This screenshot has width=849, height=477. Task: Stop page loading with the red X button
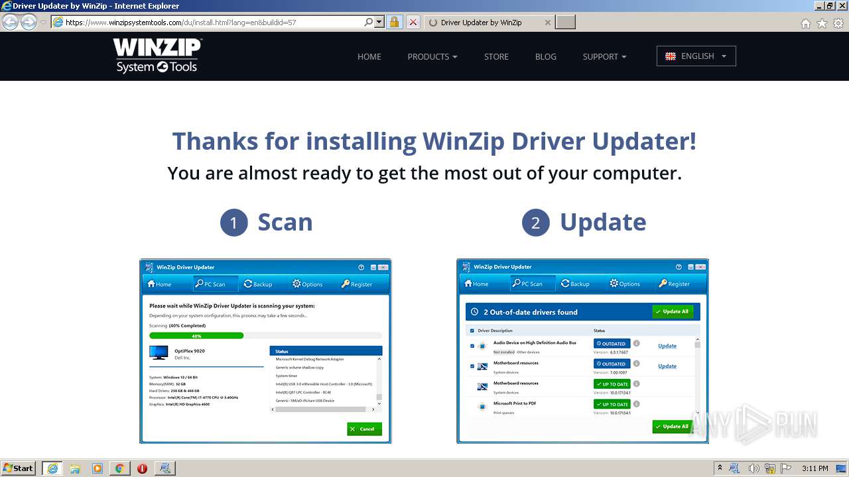[x=413, y=22]
